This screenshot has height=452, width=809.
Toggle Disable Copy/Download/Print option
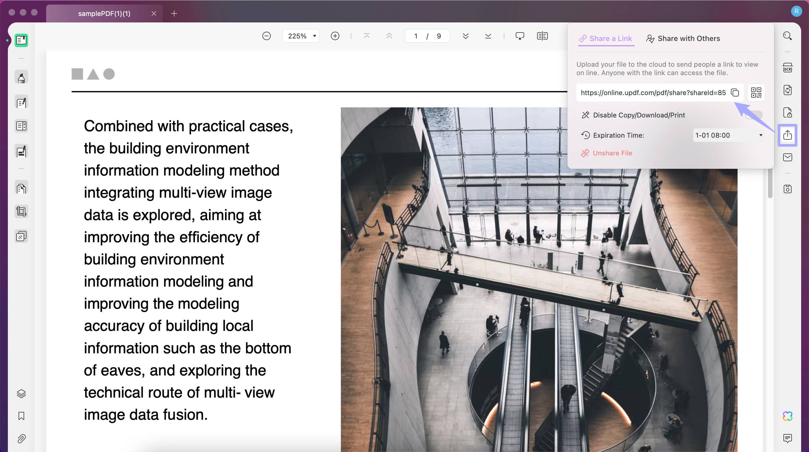tap(755, 115)
